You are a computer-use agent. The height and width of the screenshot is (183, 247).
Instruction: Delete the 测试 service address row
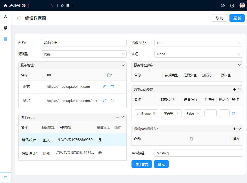[112, 101]
